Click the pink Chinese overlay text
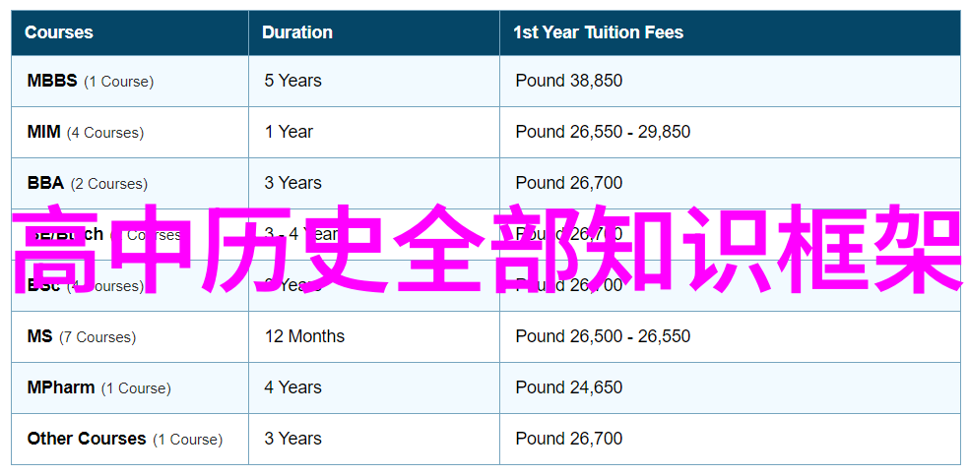This screenshot has width=969, height=475. pos(484,250)
